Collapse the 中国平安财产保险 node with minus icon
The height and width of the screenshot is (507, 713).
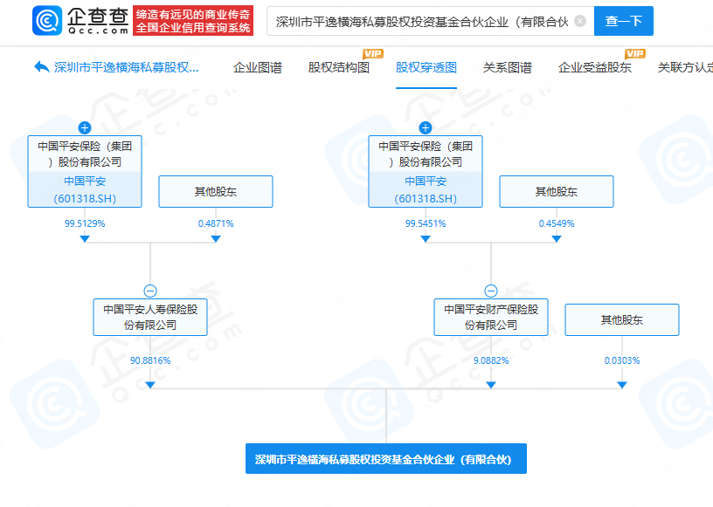click(x=491, y=291)
